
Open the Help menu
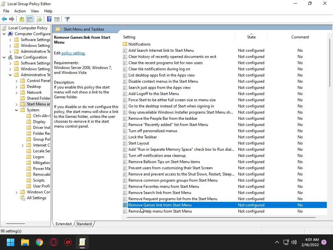tap(48, 11)
